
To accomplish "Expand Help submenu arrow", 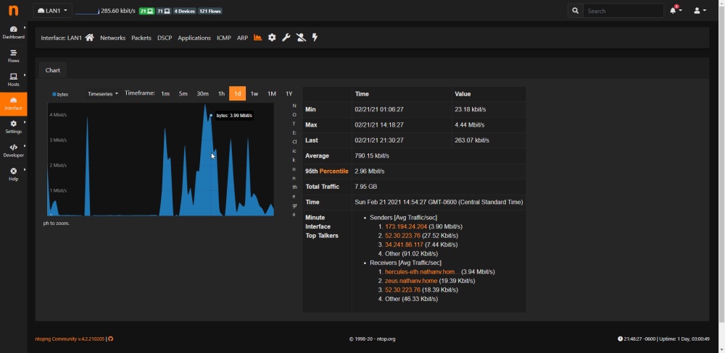I will [25, 170].
